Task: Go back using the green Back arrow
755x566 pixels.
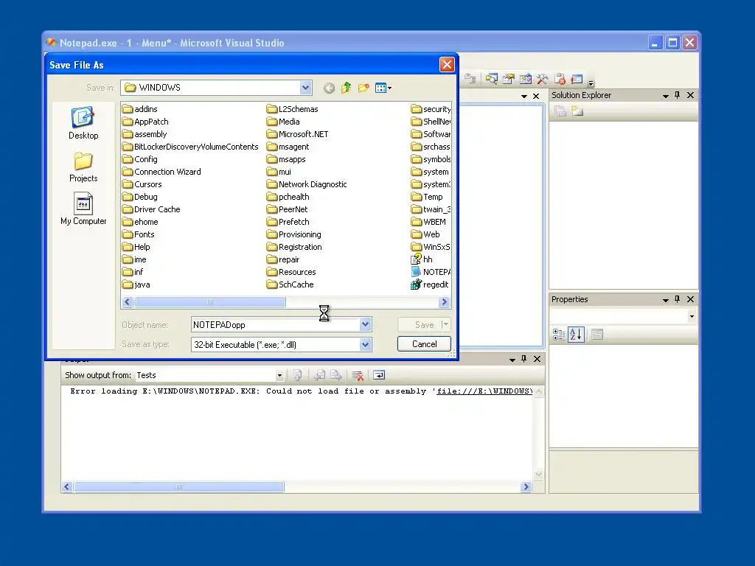Action: click(x=329, y=88)
